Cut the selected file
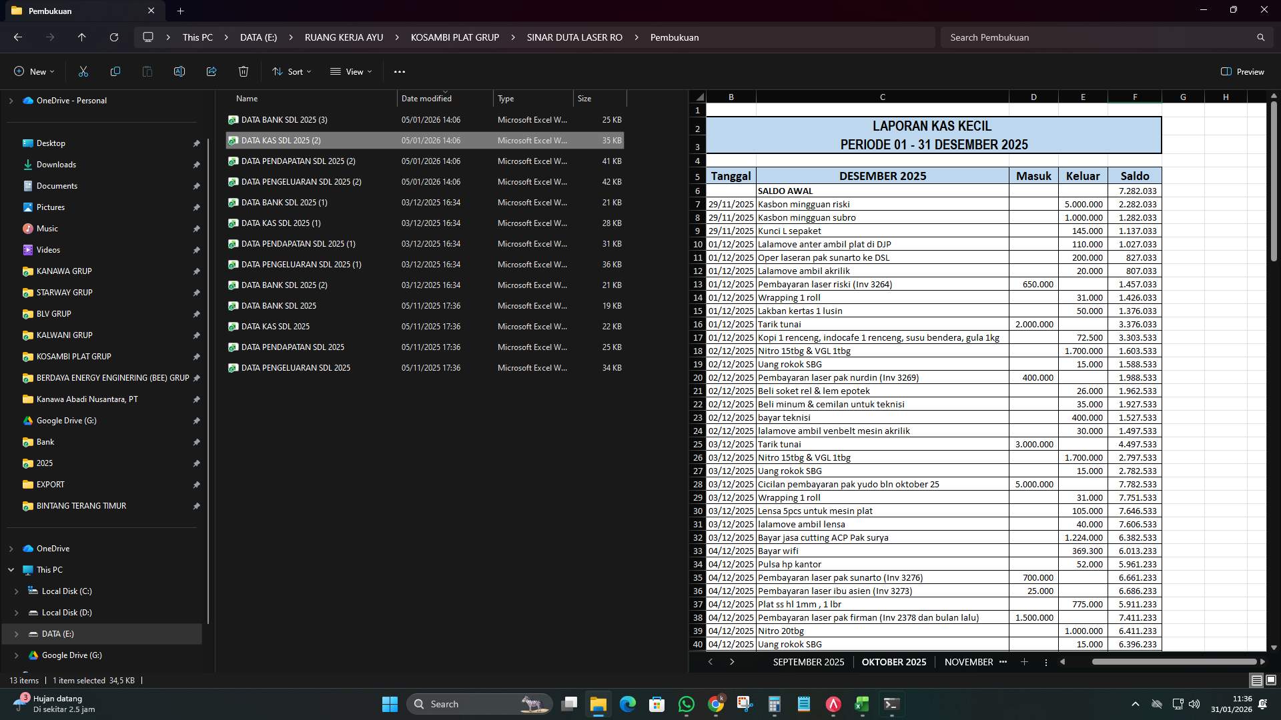Viewport: 1281px width, 720px height. pos(83,71)
